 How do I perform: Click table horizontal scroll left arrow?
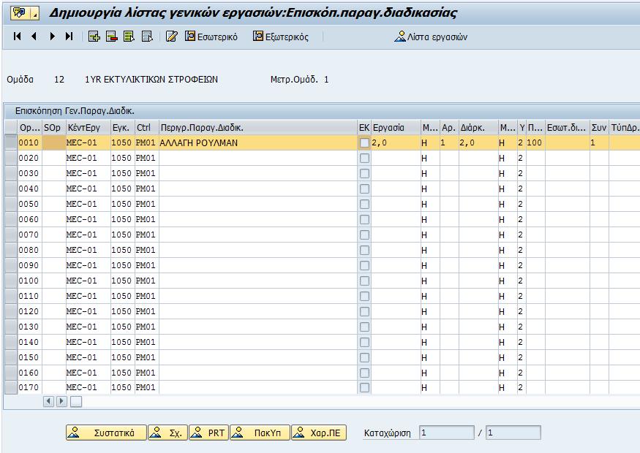pyautogui.click(x=48, y=401)
